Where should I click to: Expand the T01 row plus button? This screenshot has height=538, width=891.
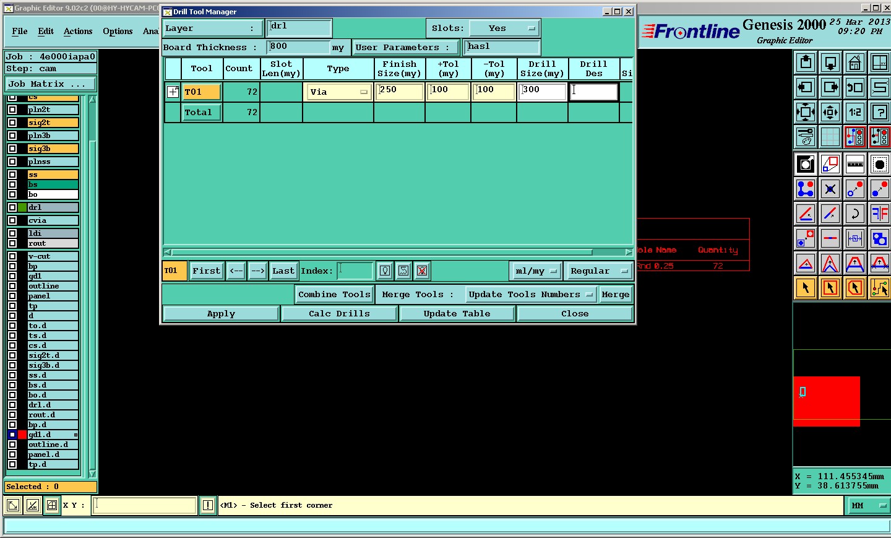[173, 92]
